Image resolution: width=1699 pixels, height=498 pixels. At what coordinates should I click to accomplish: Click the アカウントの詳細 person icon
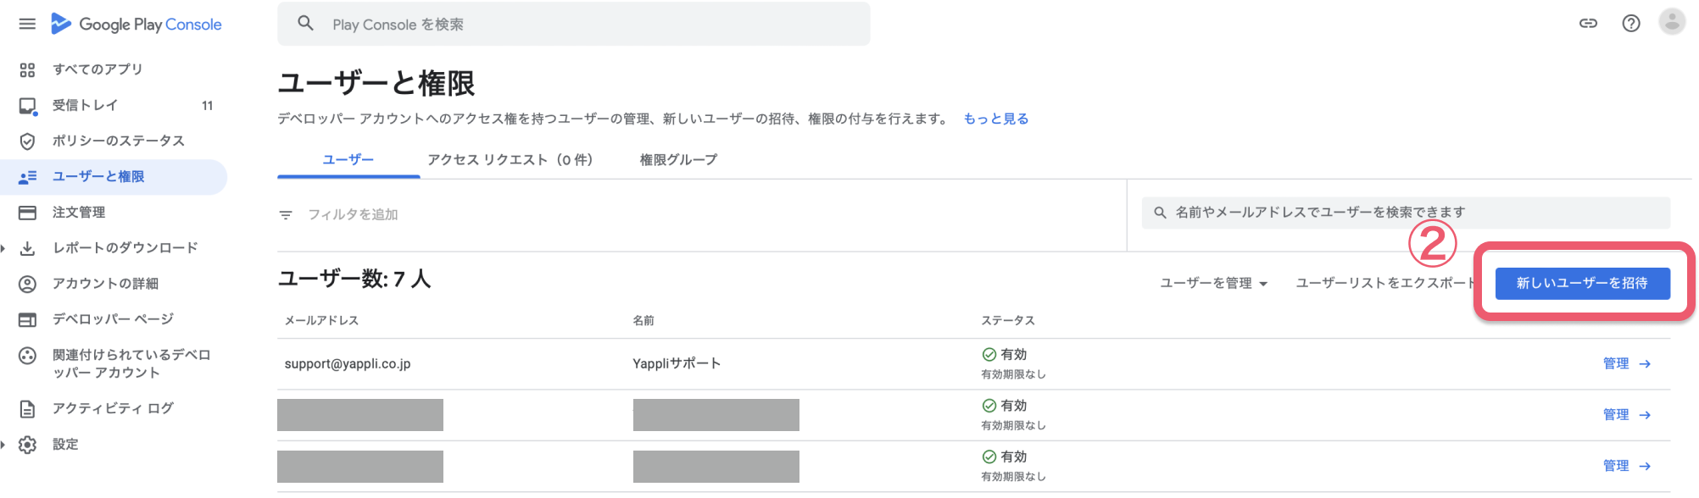click(27, 284)
